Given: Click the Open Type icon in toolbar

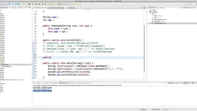Looking at the screenshot, I should coord(49,4).
